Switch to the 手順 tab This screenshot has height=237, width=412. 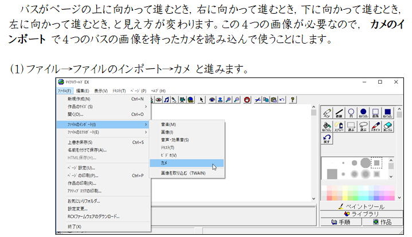point(341,222)
